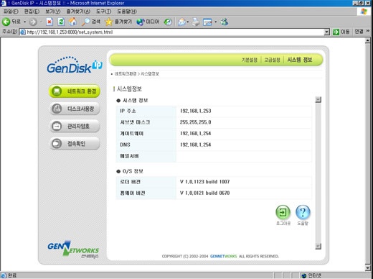This screenshot has height=279, width=373.
Task: Switch to 기본설정 basic settings tab
Action: [x=249, y=60]
